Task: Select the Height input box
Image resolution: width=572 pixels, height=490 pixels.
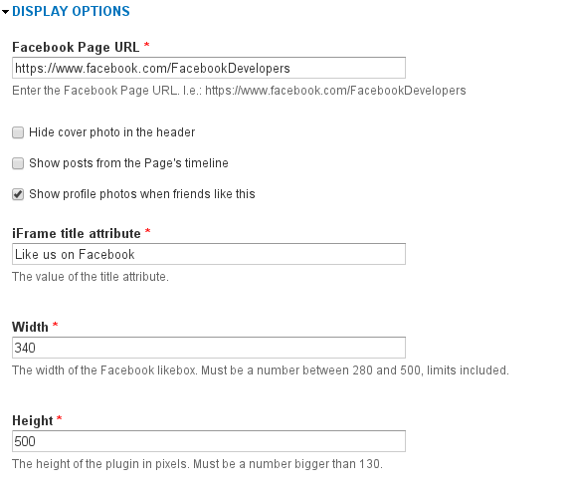Action: (x=209, y=441)
